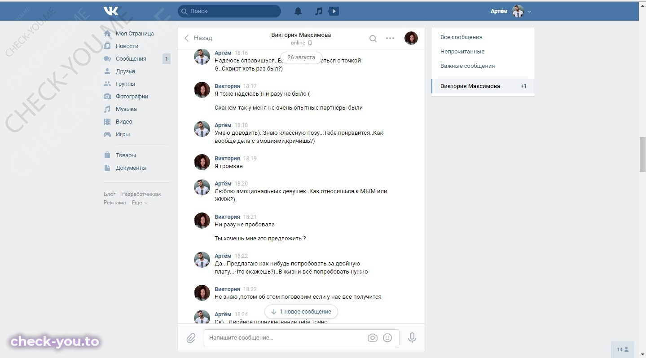Open music note icon in header
This screenshot has height=358, width=646.
coord(318,11)
